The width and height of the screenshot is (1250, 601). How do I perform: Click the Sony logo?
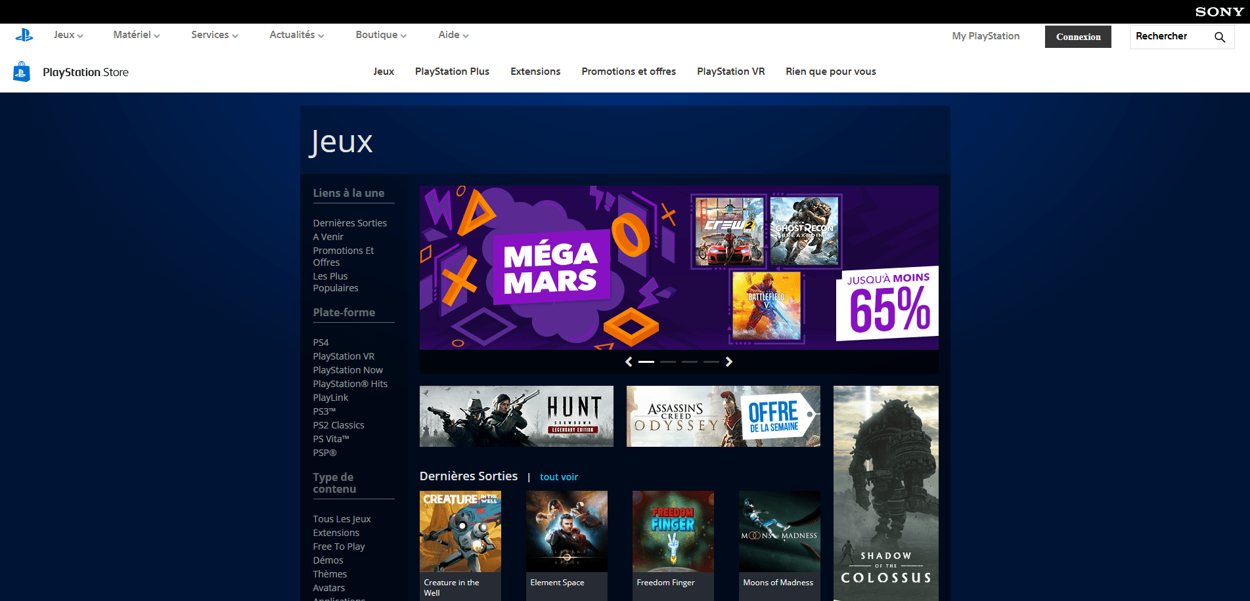[x=1219, y=12]
